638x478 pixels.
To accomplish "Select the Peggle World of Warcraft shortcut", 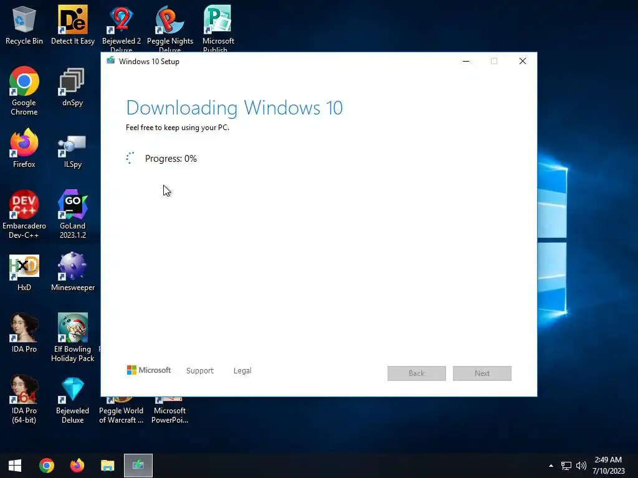I will click(121, 411).
